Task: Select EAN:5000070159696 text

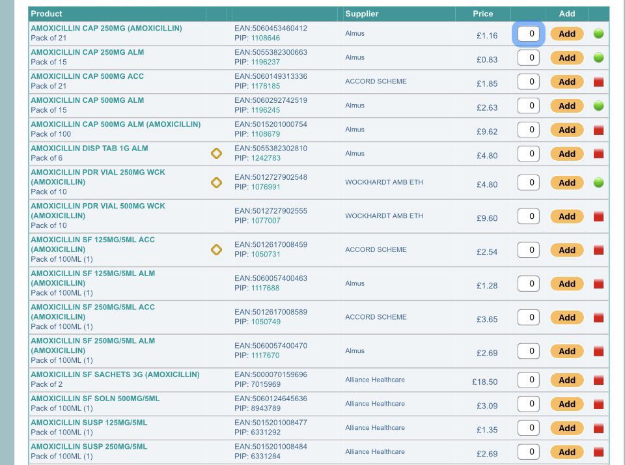Action: tap(271, 374)
